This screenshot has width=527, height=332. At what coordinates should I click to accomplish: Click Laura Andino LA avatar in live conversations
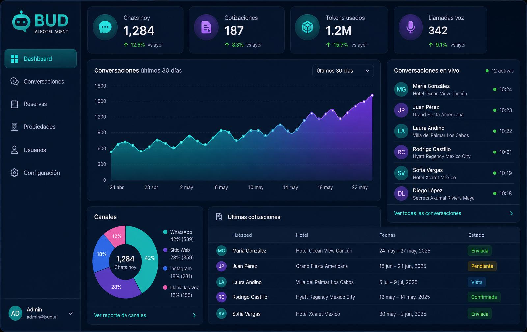[401, 131]
